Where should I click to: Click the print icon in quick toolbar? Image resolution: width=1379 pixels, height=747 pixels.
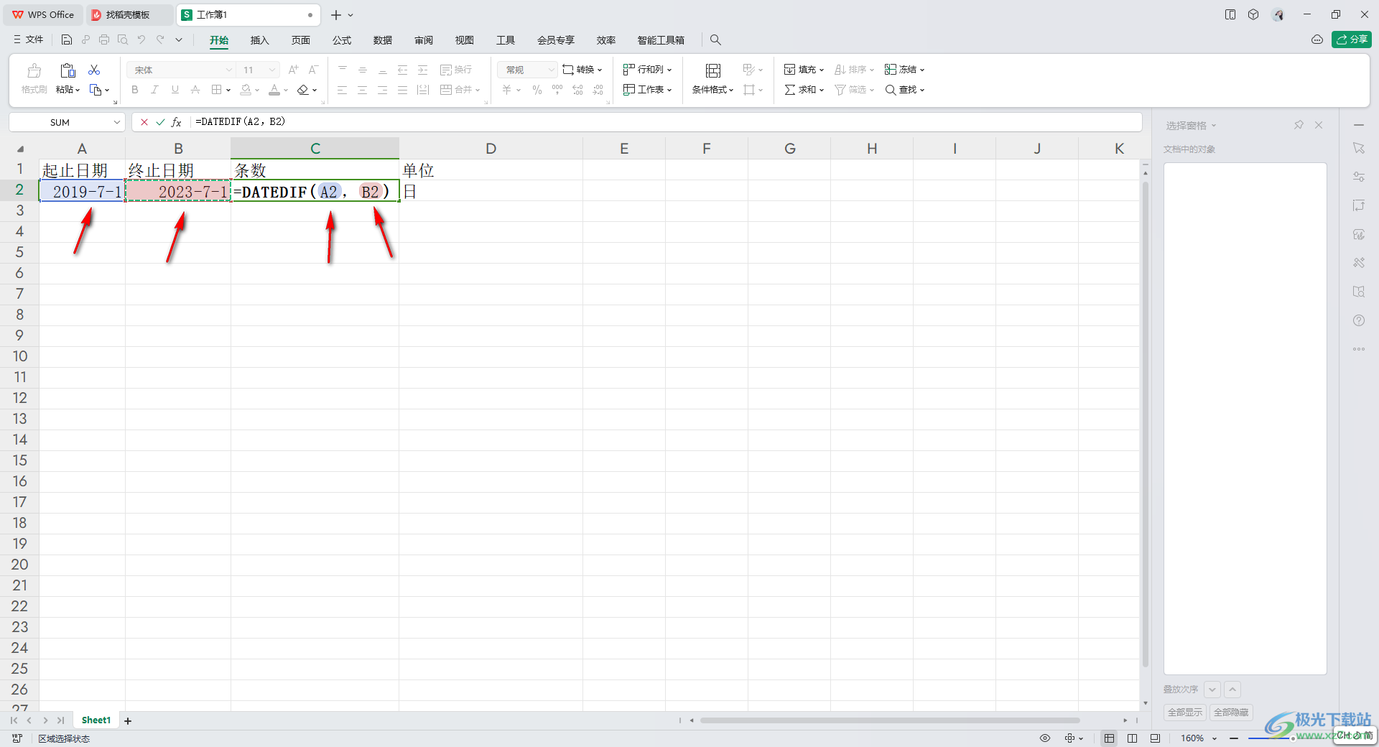click(x=104, y=40)
